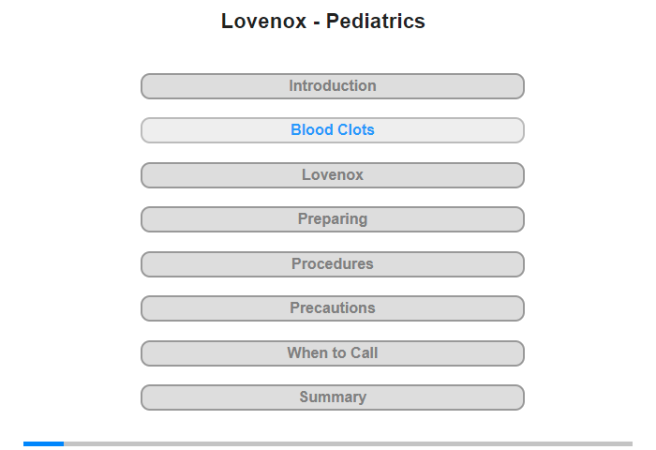Choose the Introduction menu entry
This screenshot has height=450, width=656.
point(333,86)
